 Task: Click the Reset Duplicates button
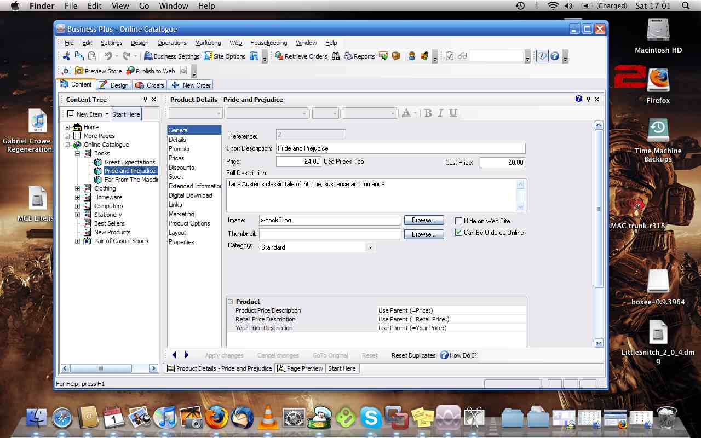[413, 355]
